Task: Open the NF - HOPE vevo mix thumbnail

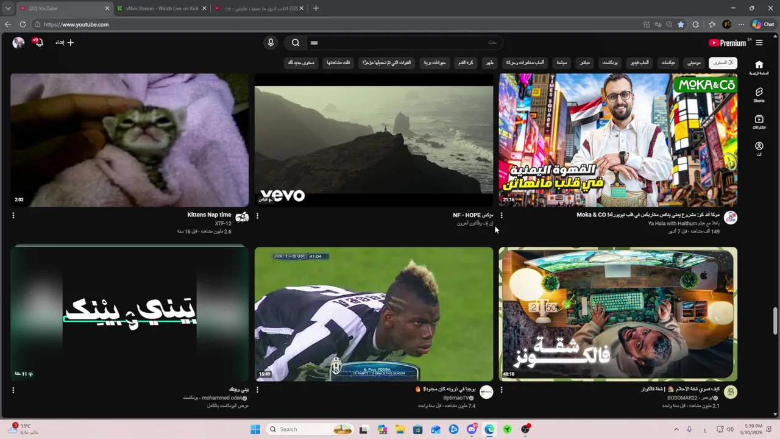Action: coord(374,140)
